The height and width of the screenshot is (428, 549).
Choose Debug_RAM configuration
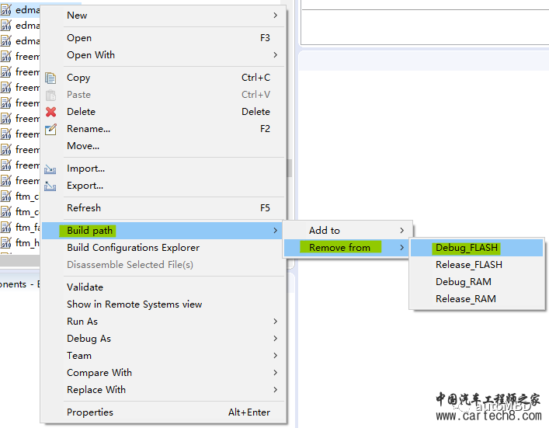click(477, 282)
